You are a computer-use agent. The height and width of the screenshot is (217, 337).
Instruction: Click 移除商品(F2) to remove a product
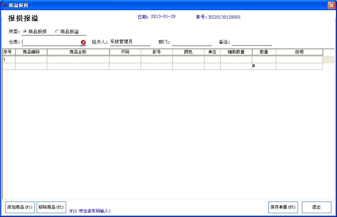(x=52, y=207)
